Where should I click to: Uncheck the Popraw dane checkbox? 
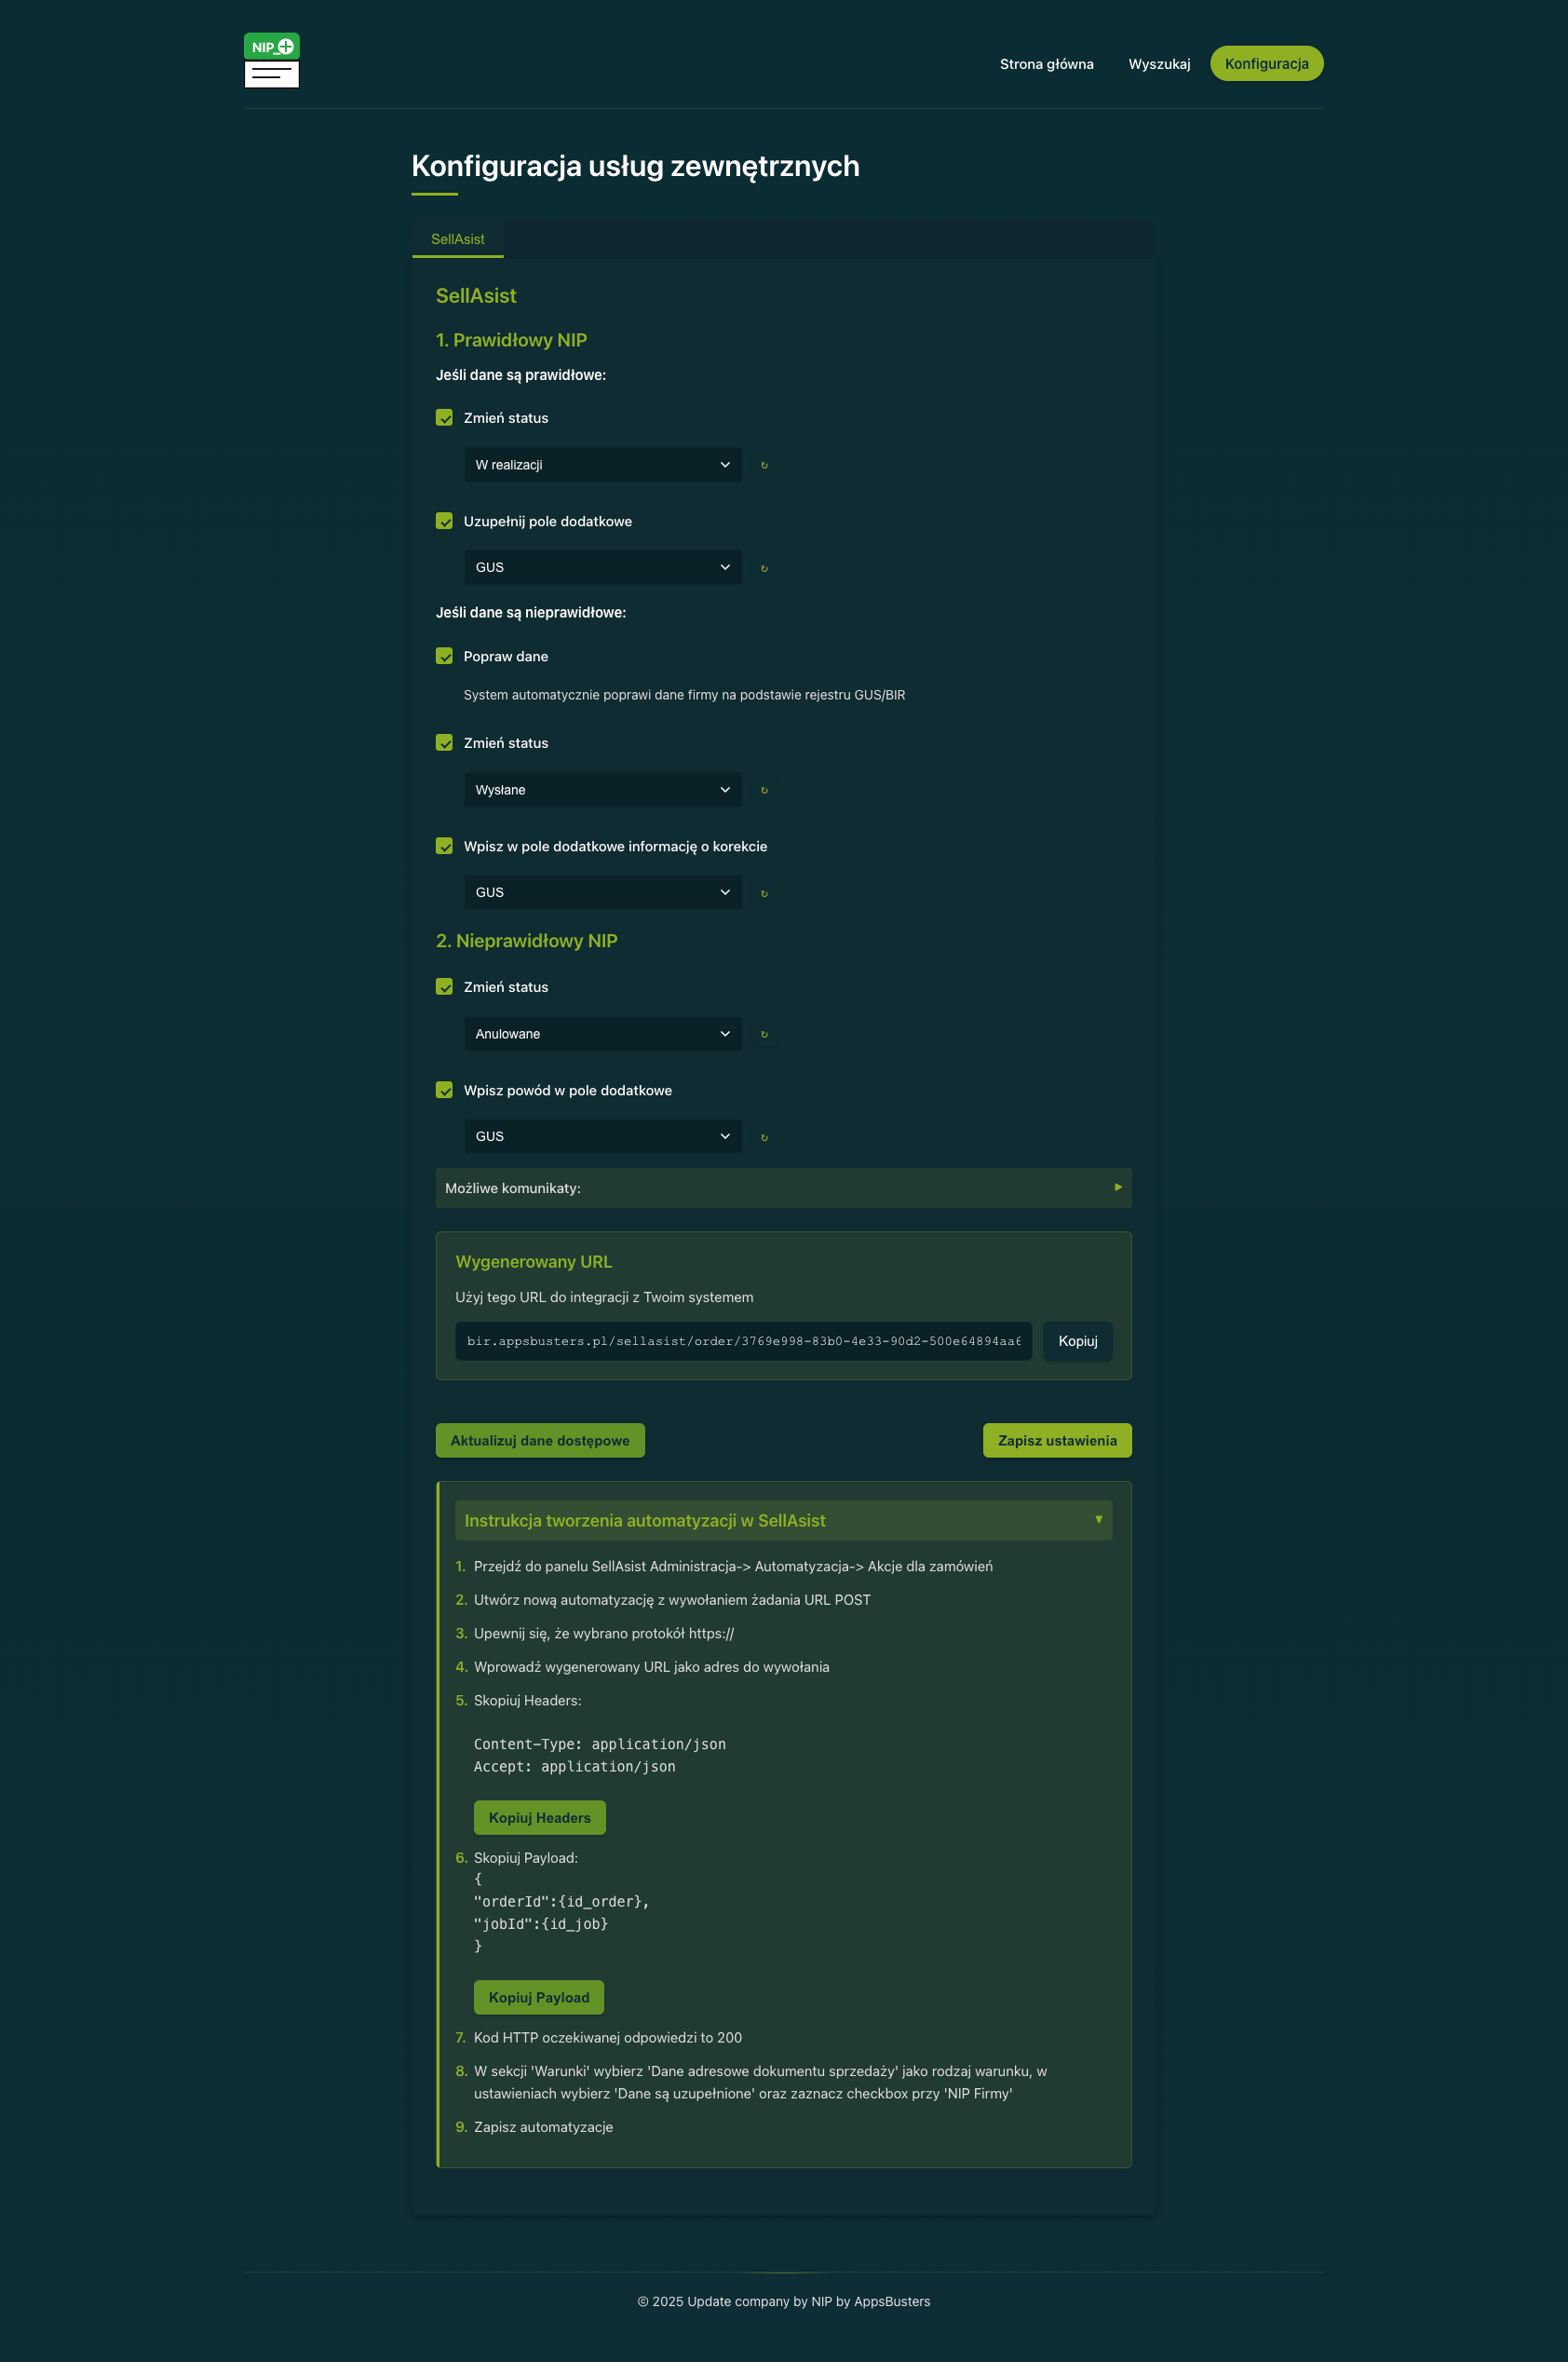(444, 656)
